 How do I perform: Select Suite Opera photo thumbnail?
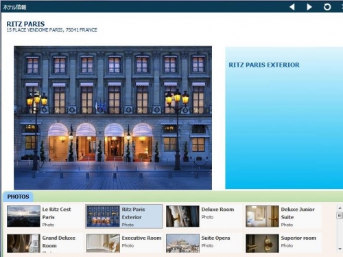tap(182, 243)
